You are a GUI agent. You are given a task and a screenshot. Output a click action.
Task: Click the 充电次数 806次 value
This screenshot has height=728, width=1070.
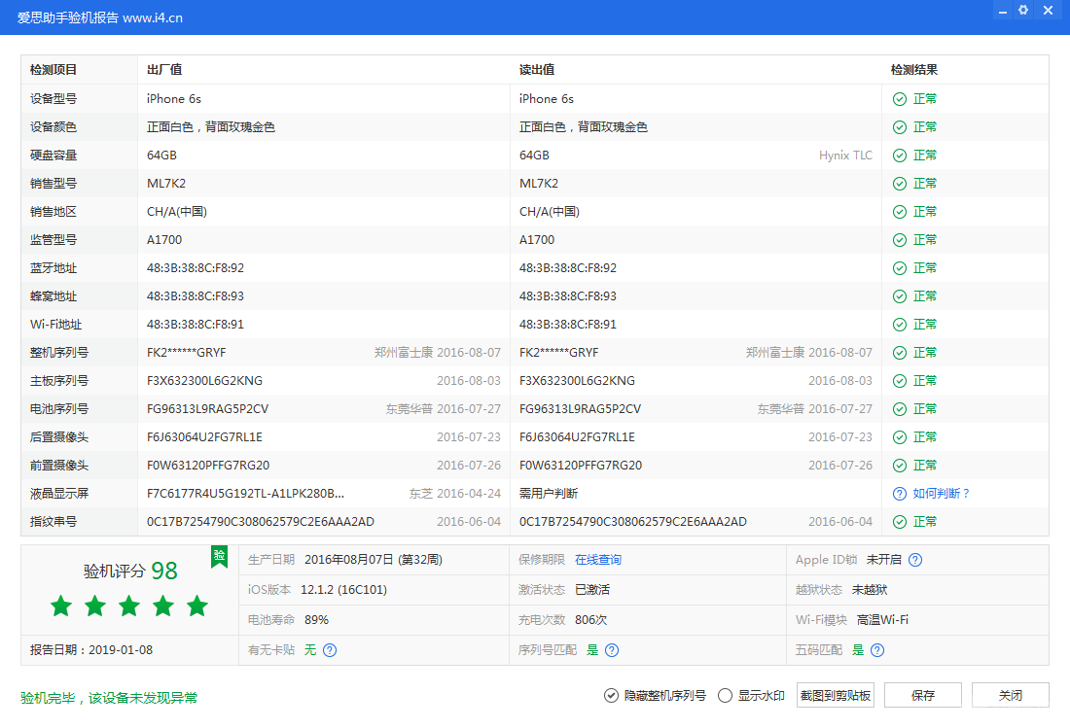(x=591, y=619)
